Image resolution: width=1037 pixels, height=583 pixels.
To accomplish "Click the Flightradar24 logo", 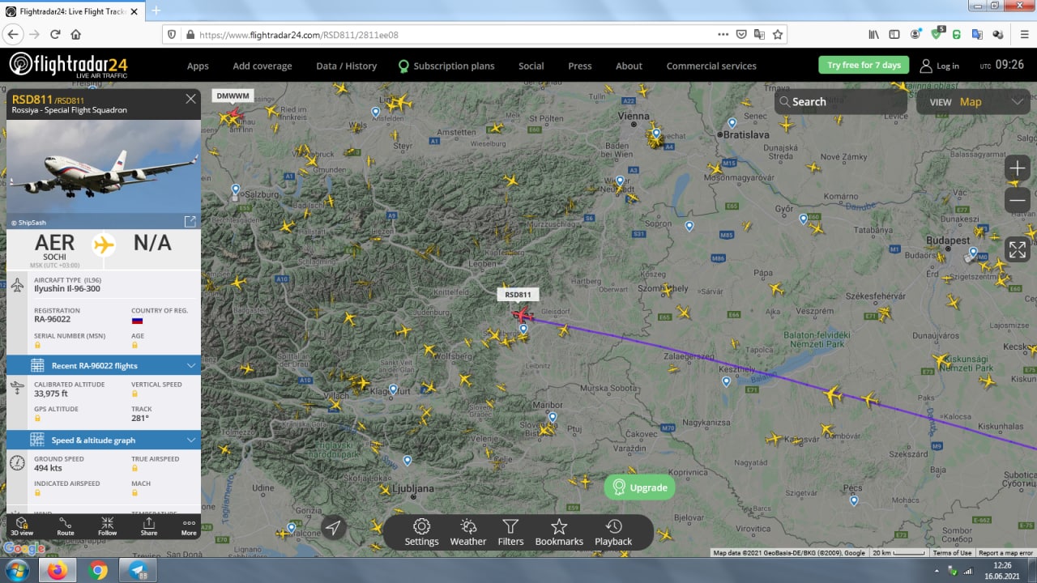I will [x=68, y=66].
